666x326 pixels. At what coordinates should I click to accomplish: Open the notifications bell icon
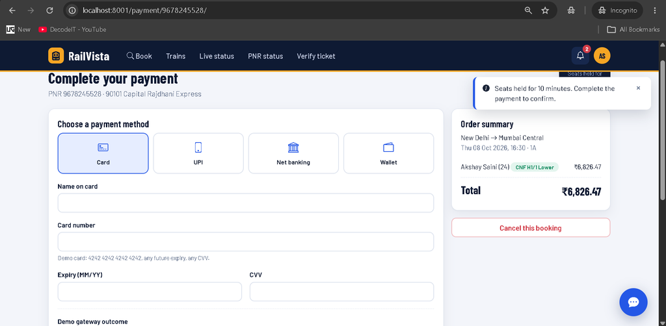[x=580, y=56]
